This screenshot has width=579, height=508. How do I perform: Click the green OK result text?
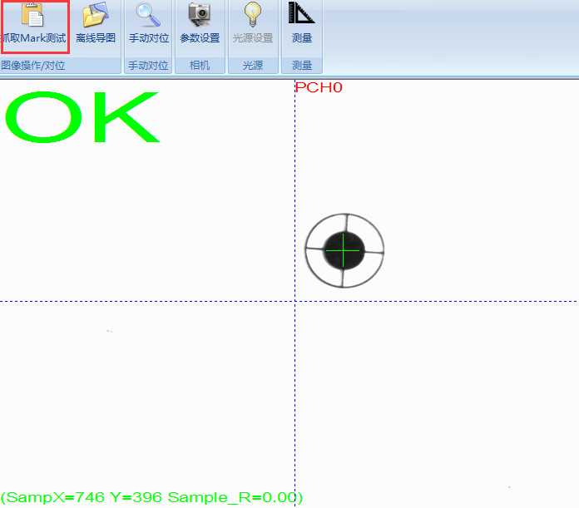82,117
